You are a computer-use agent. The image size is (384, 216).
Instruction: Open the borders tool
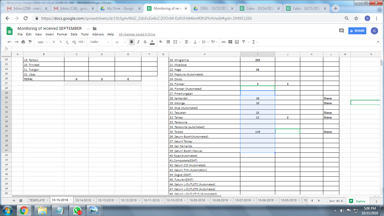click(168, 42)
